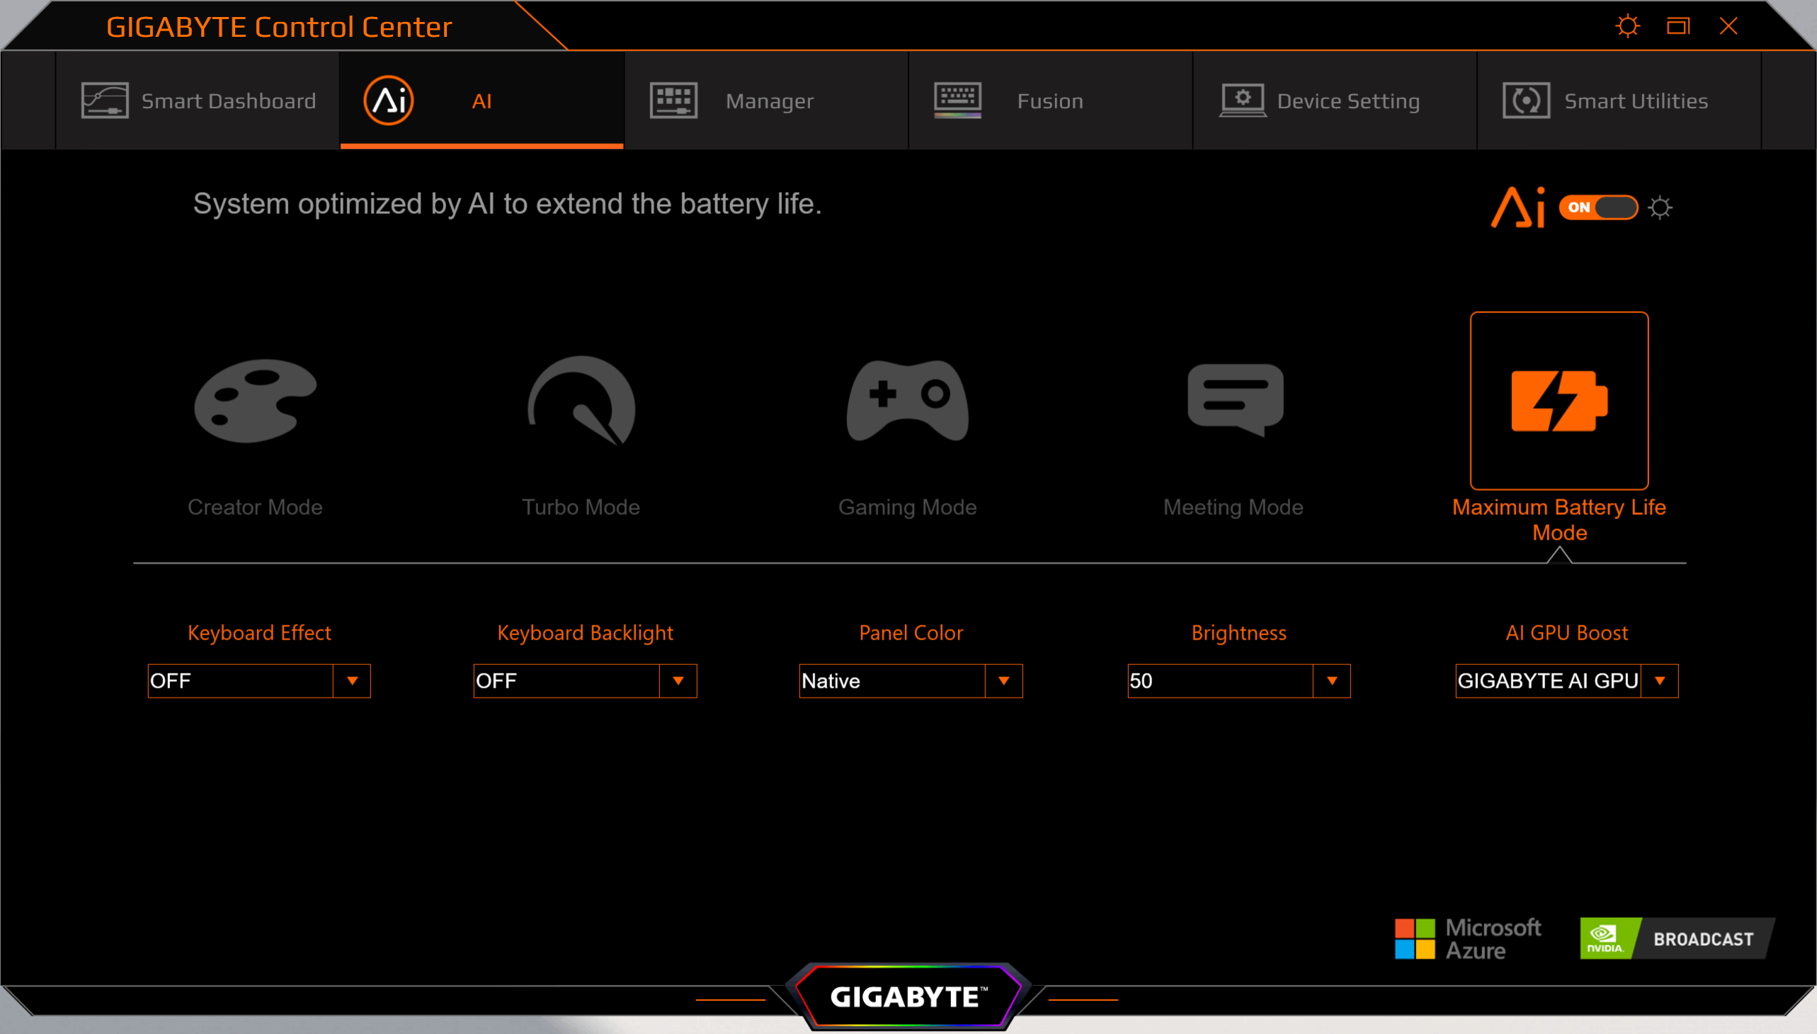Open AI settings gear next to toggle
The image size is (1817, 1034).
[x=1660, y=208]
